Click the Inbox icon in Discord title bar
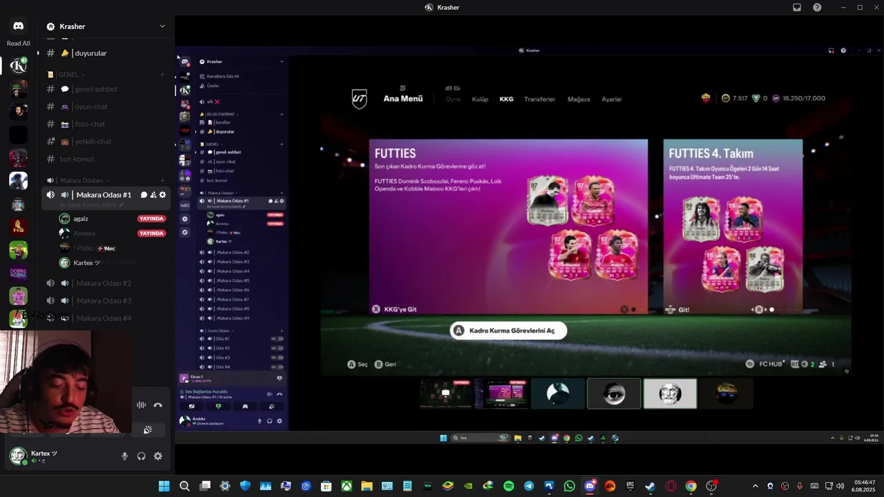This screenshot has height=497, width=884. (797, 8)
